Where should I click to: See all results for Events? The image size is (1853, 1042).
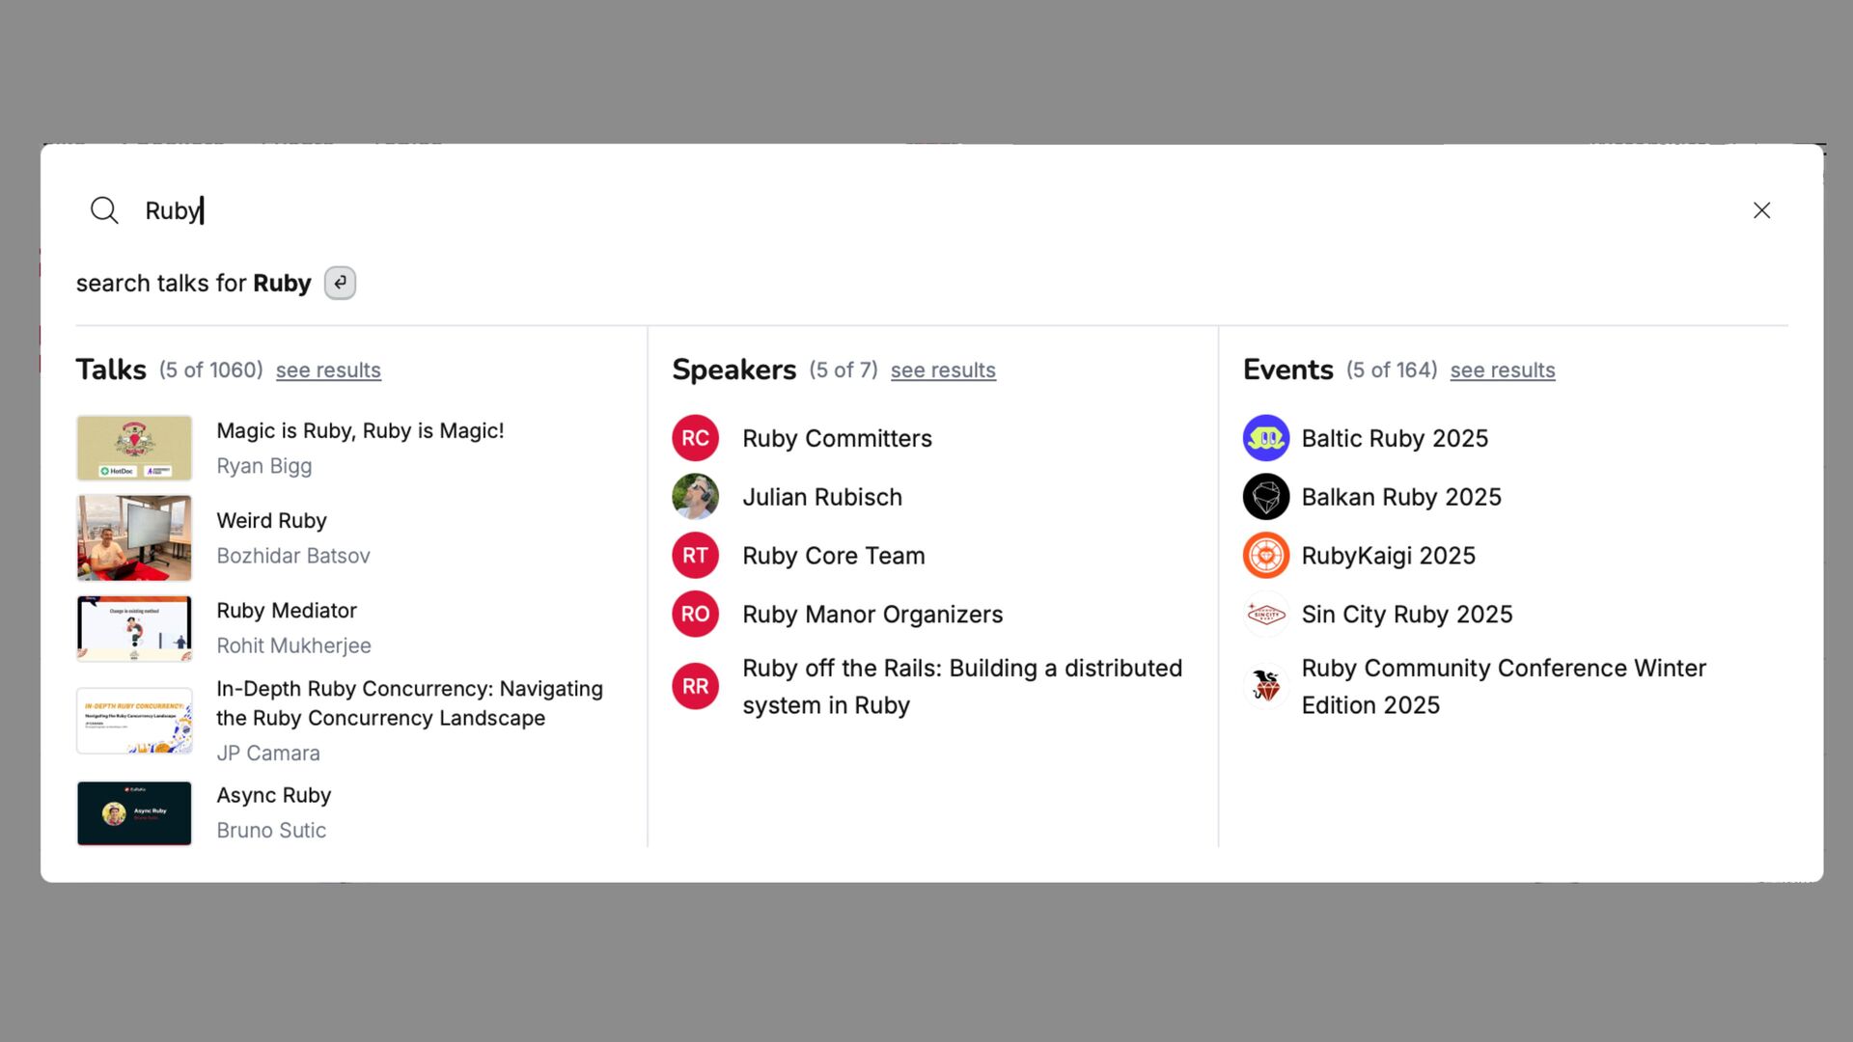[1502, 370]
